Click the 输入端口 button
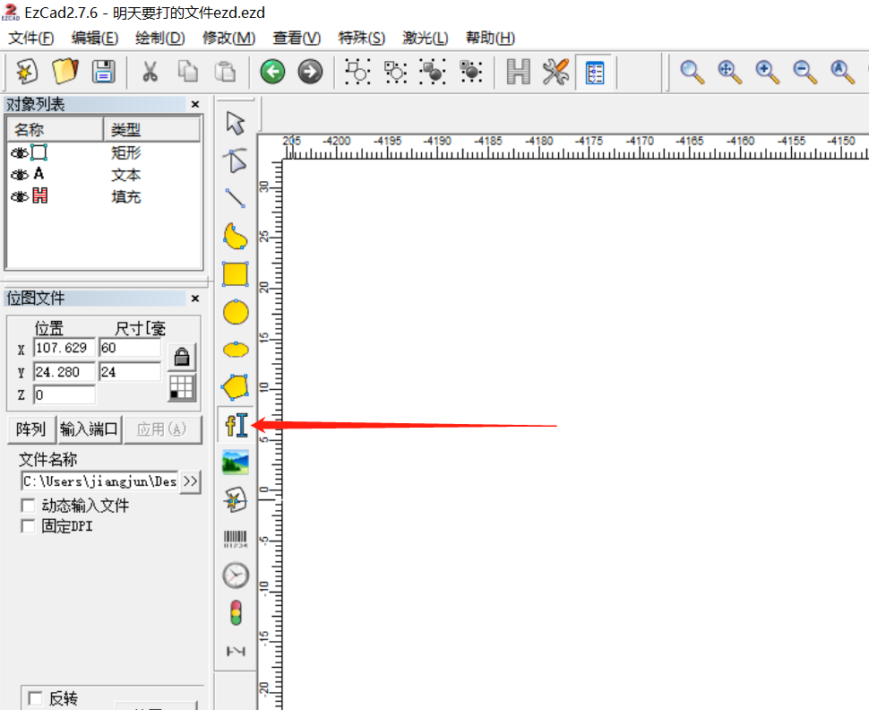This screenshot has height=710, width=869. [x=90, y=429]
